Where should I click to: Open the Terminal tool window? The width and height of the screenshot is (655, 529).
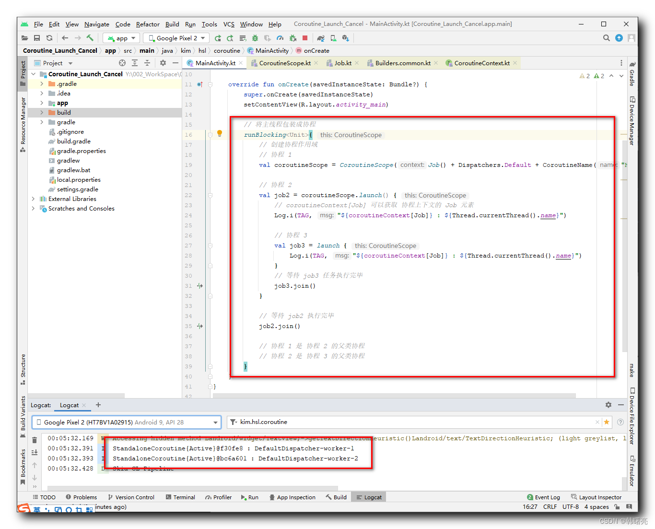[x=180, y=497]
